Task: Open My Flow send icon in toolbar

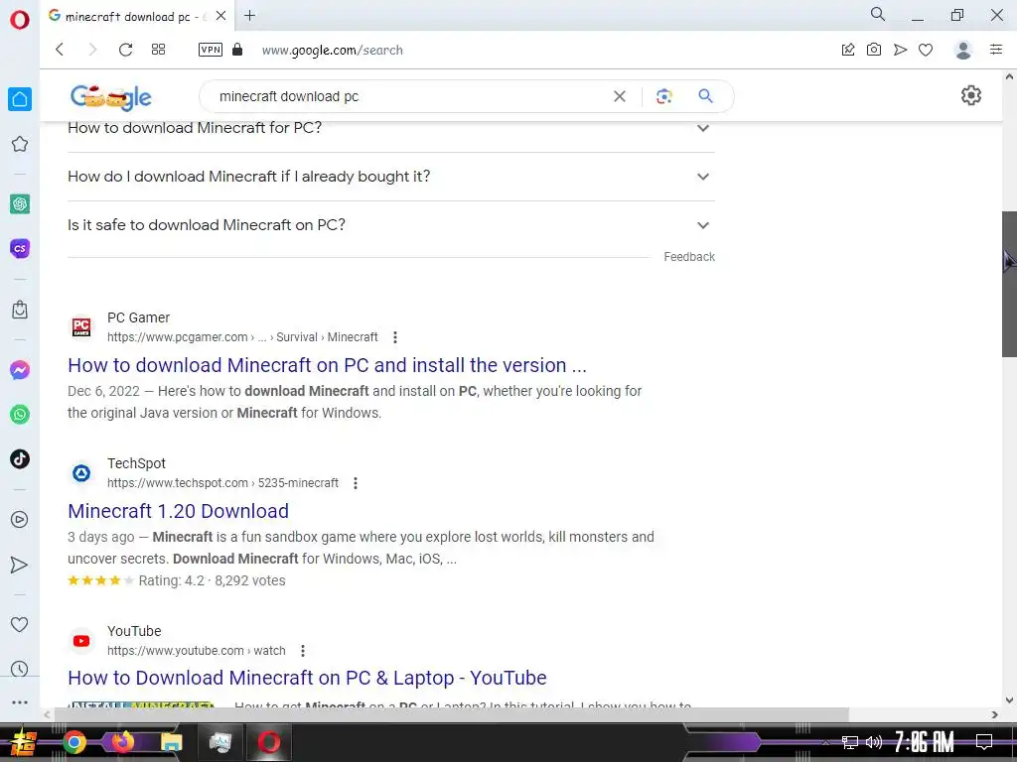Action: [x=900, y=50]
